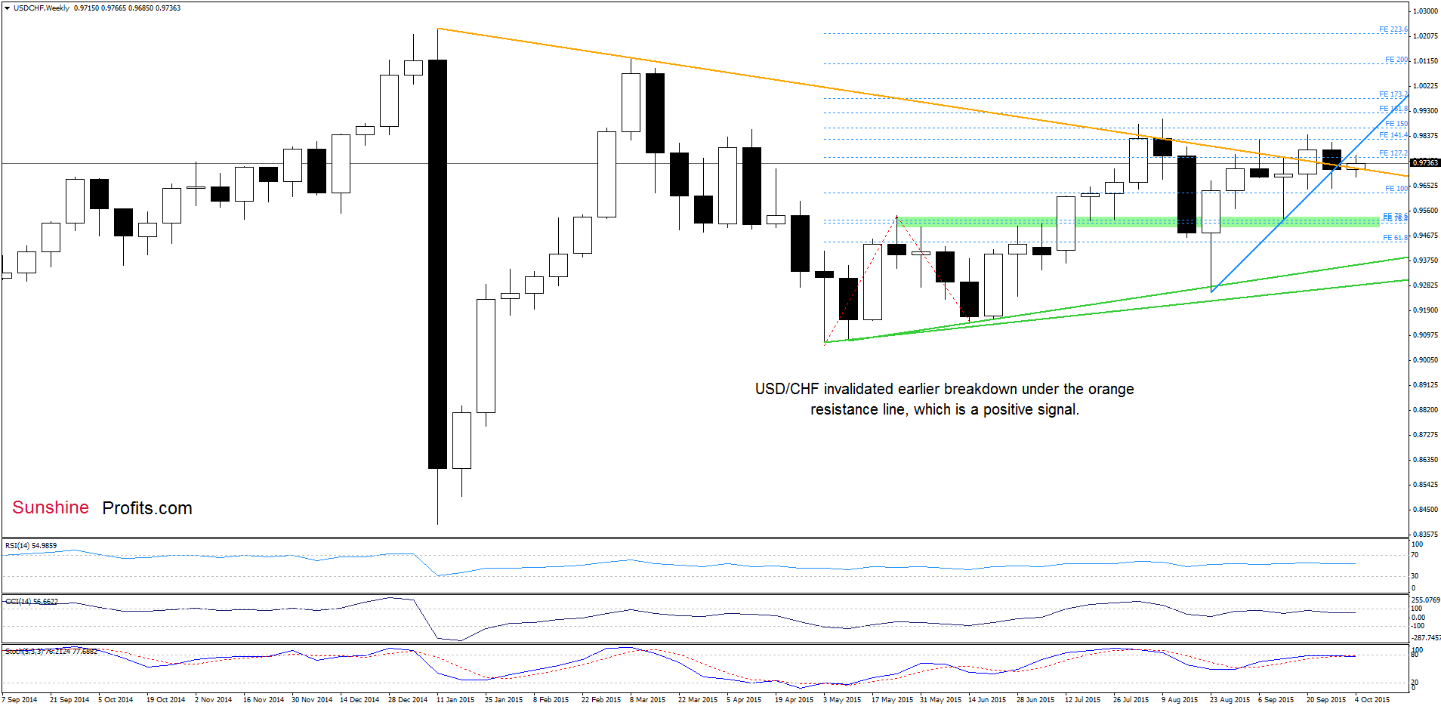Click the FE 100 Fibonacci level label
The image size is (1441, 706).
click(1396, 189)
